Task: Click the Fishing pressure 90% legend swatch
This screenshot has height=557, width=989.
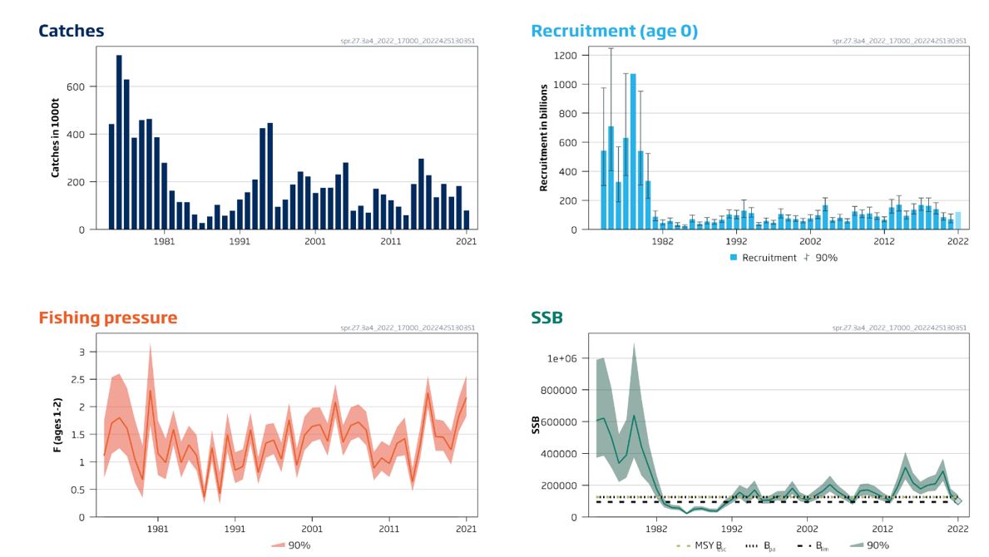Action: [279, 545]
